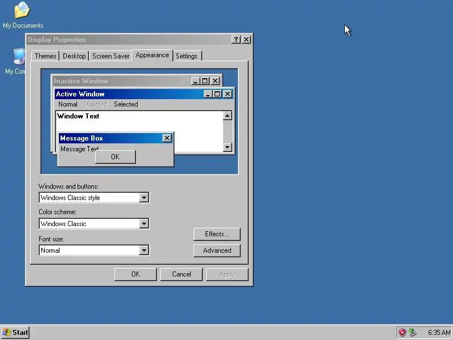Viewport: 453px width, 340px height.
Task: Open the Color scheme dropdown
Action: (144, 223)
